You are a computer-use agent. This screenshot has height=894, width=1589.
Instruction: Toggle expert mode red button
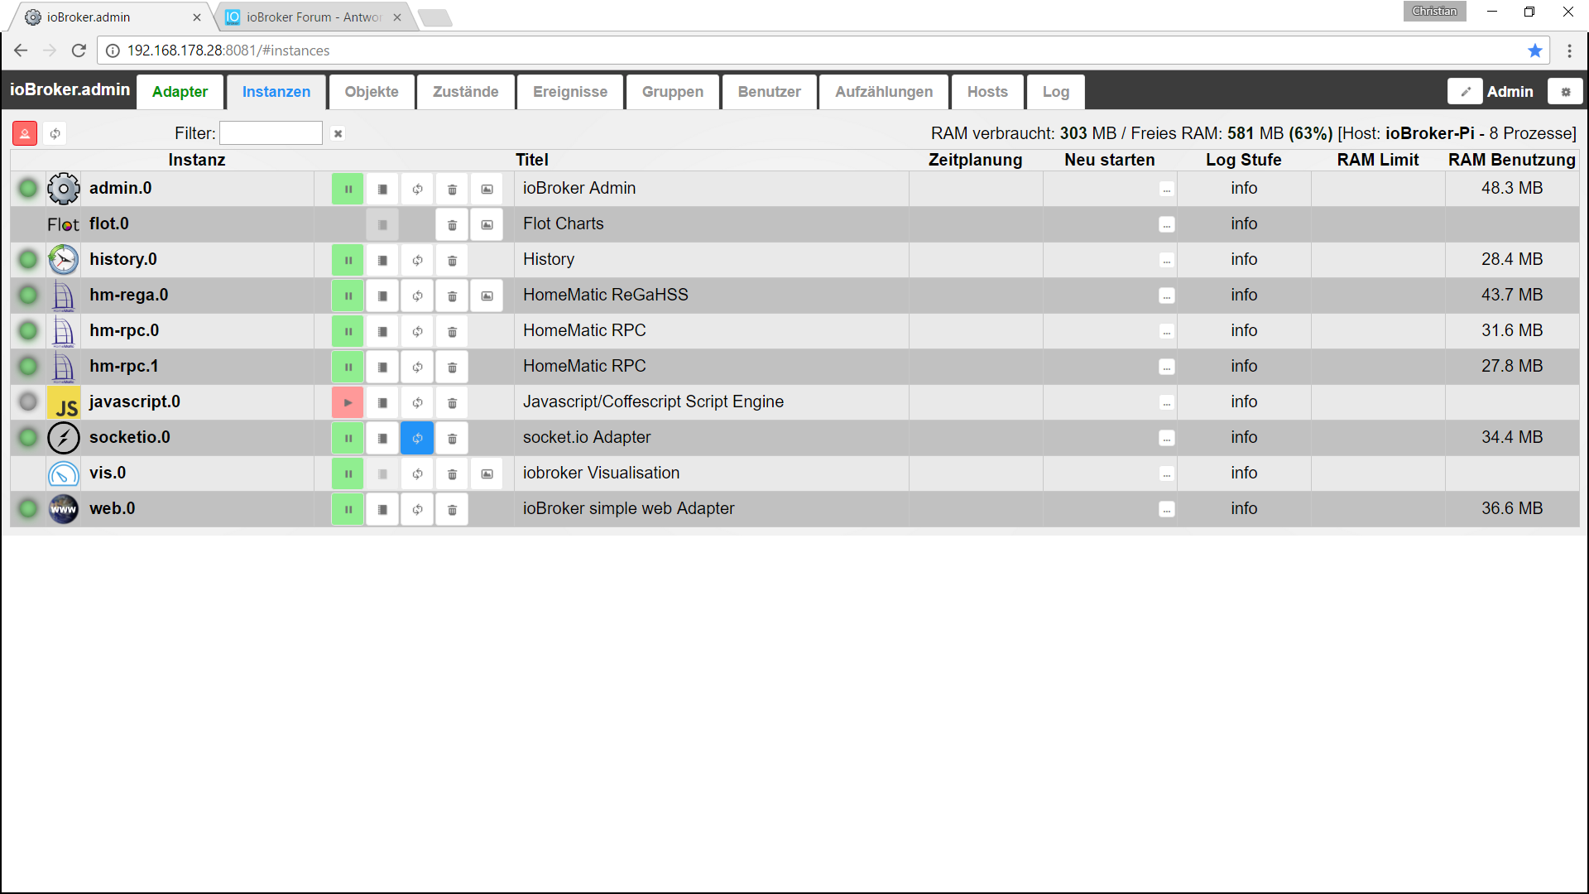(x=25, y=133)
